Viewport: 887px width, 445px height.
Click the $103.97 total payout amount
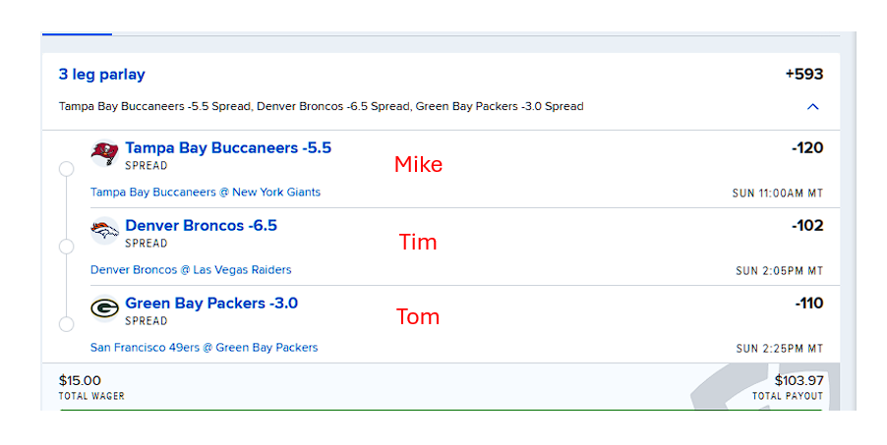[x=798, y=380]
